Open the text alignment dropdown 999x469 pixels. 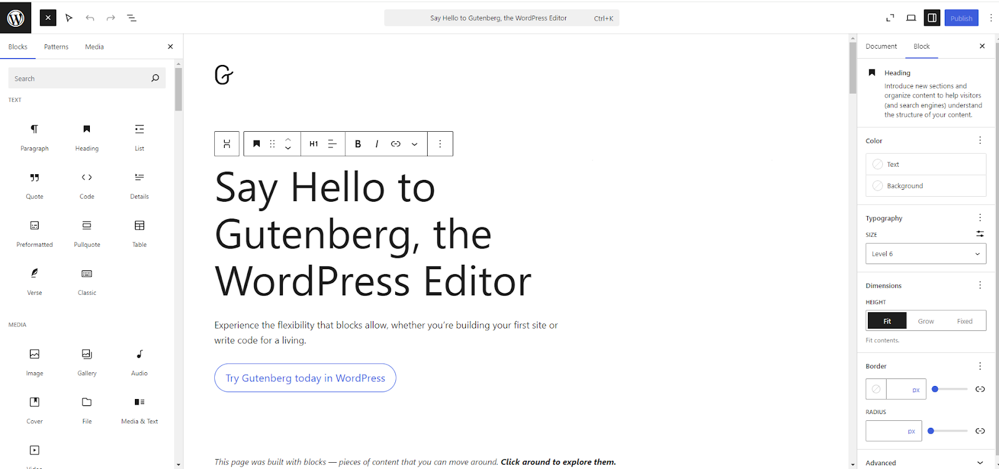click(x=332, y=144)
